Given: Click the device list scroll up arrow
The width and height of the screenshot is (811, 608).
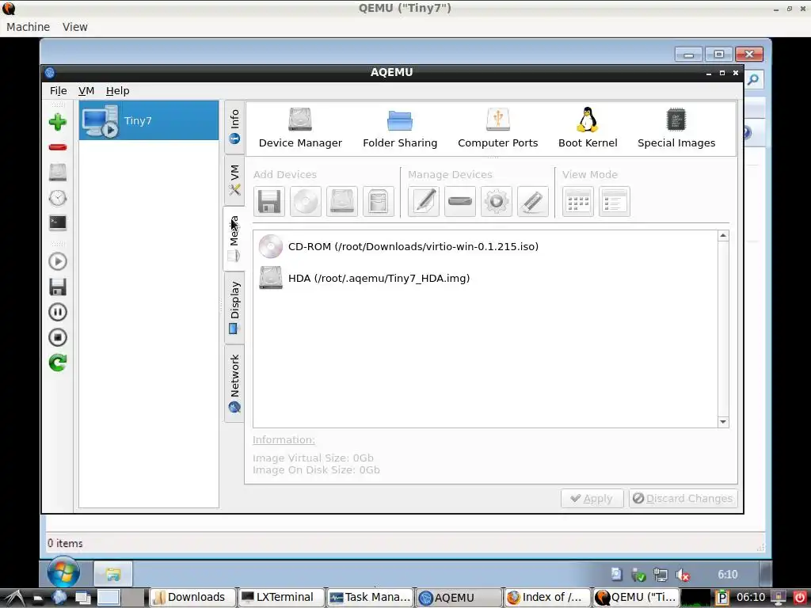Looking at the screenshot, I should coord(723,236).
